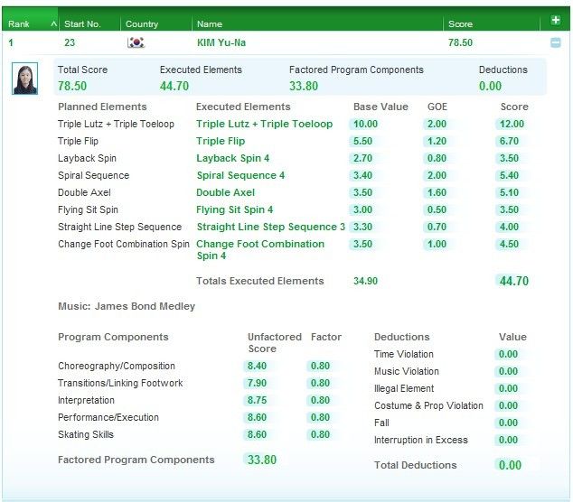Click the 10.00 base value for Triple Lutz
This screenshot has width=573, height=502.
365,124
